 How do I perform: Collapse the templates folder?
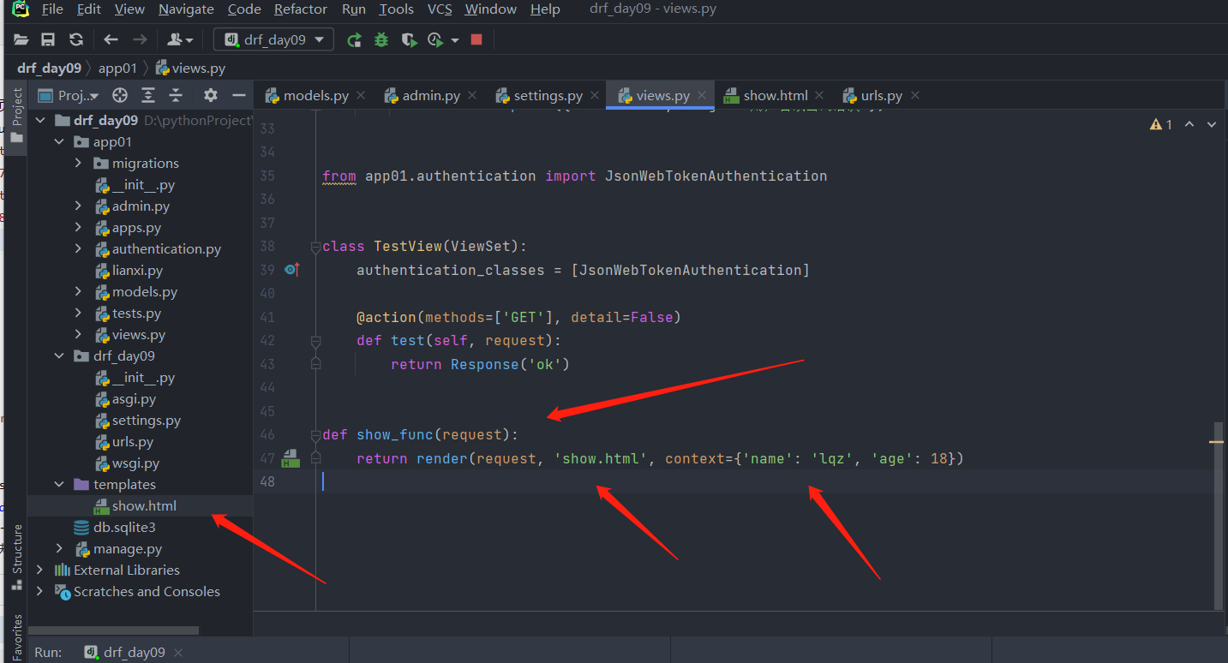pyautogui.click(x=59, y=485)
